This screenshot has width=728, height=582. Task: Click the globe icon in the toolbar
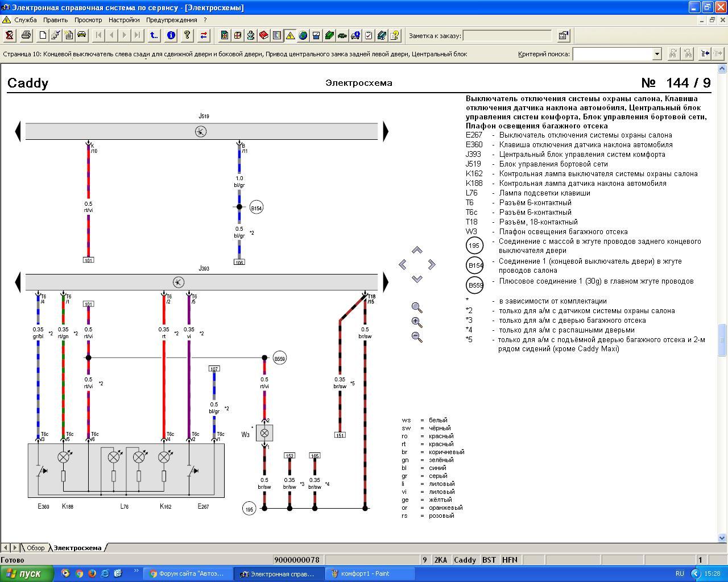click(303, 35)
